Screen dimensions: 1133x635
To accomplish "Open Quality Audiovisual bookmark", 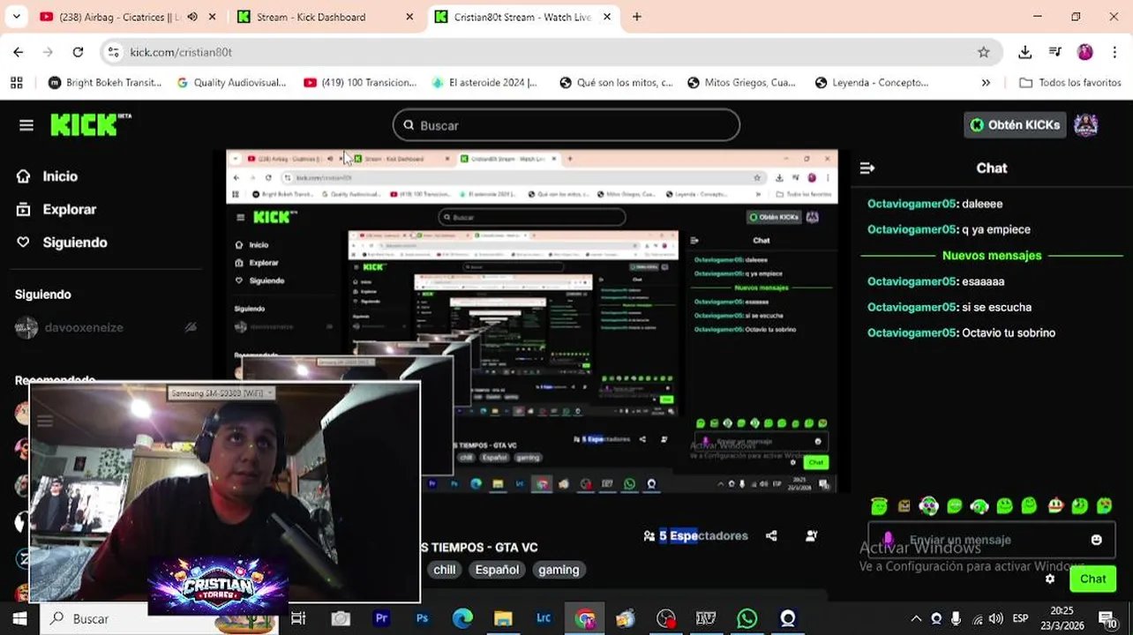I will [x=231, y=82].
